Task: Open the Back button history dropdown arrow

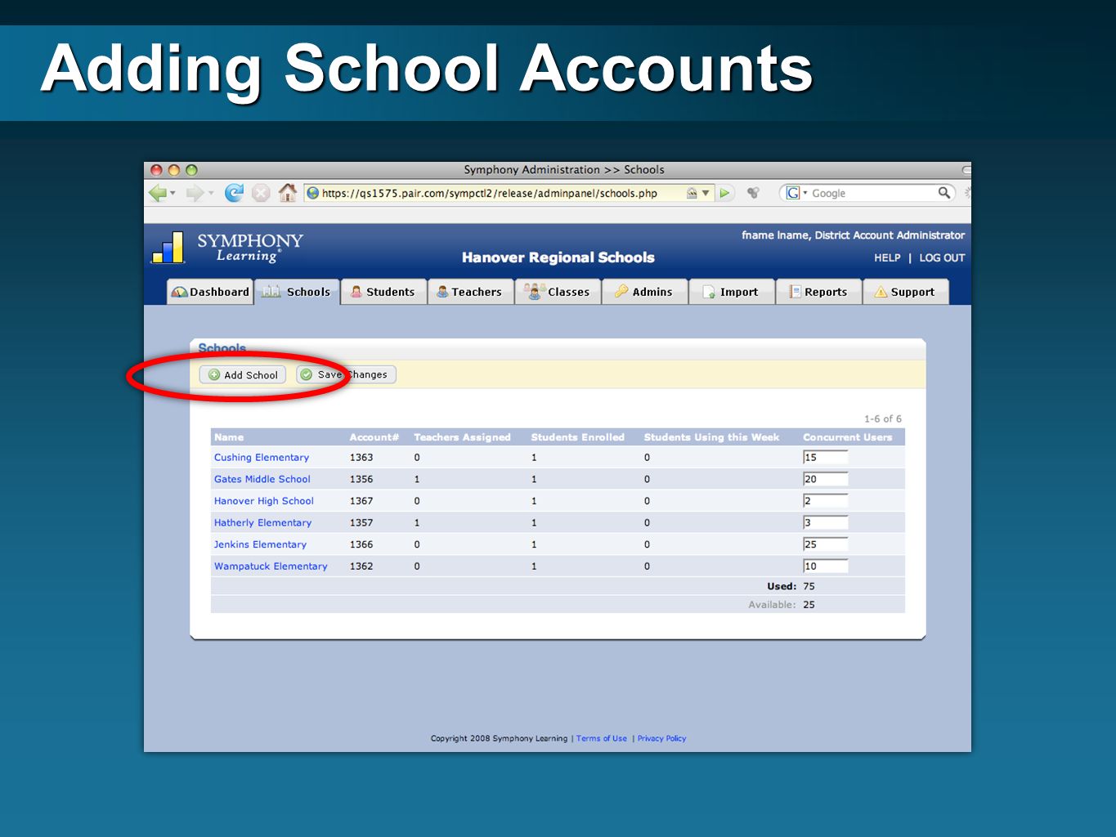Action: point(173,194)
